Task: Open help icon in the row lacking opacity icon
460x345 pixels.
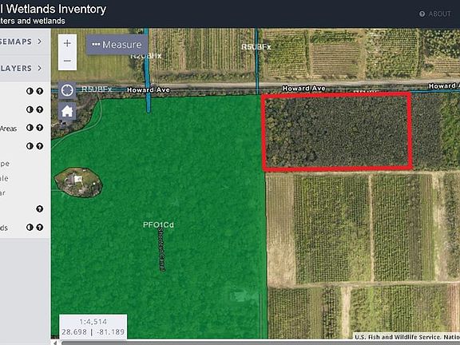Action: [x=40, y=209]
